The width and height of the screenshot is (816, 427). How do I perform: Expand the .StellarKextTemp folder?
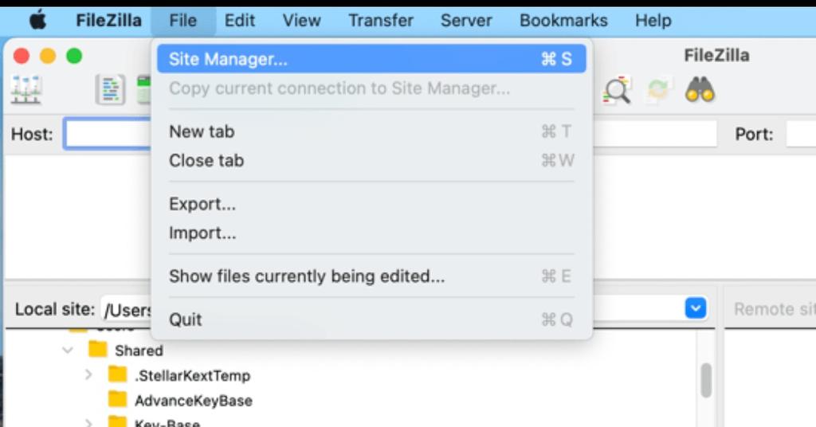point(89,375)
